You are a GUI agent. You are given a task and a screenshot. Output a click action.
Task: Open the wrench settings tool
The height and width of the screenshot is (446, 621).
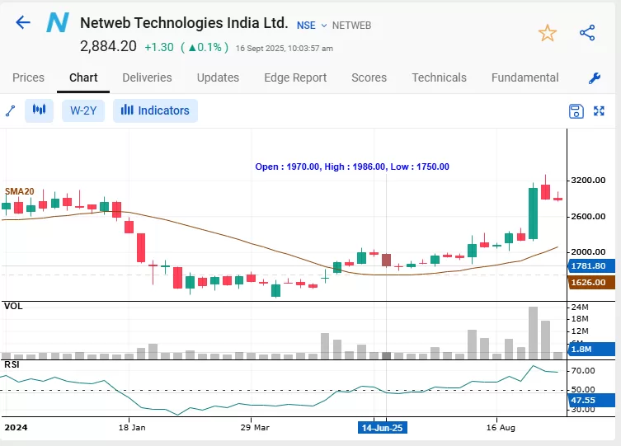pos(595,78)
